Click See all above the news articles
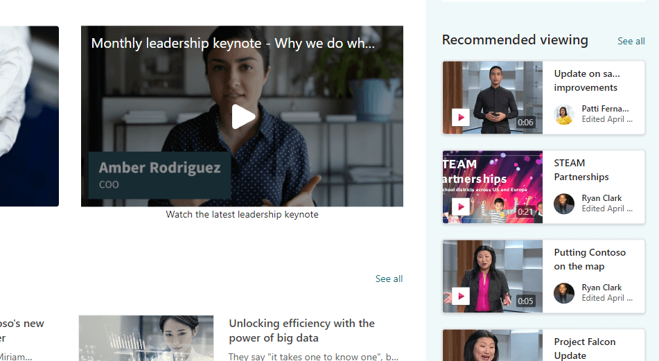The image size is (659, 361). [389, 279]
